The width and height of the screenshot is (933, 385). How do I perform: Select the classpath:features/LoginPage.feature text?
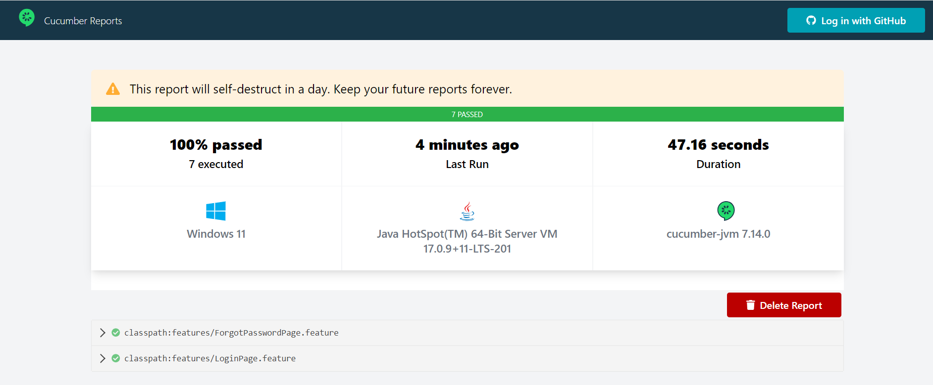point(210,358)
